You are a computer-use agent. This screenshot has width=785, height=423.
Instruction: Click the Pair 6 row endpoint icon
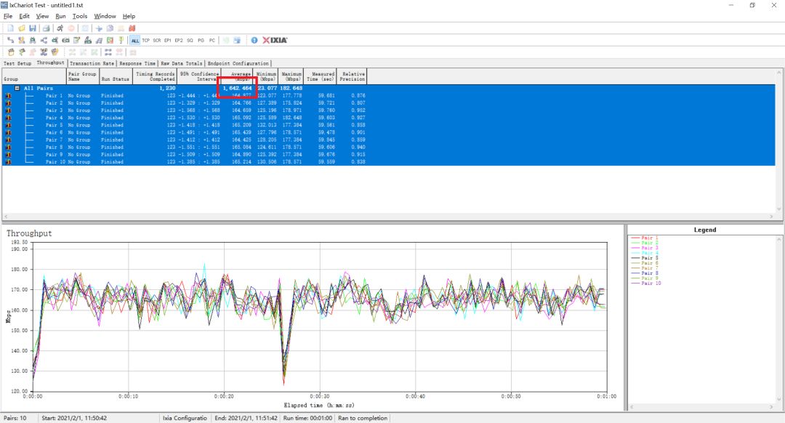click(8, 133)
